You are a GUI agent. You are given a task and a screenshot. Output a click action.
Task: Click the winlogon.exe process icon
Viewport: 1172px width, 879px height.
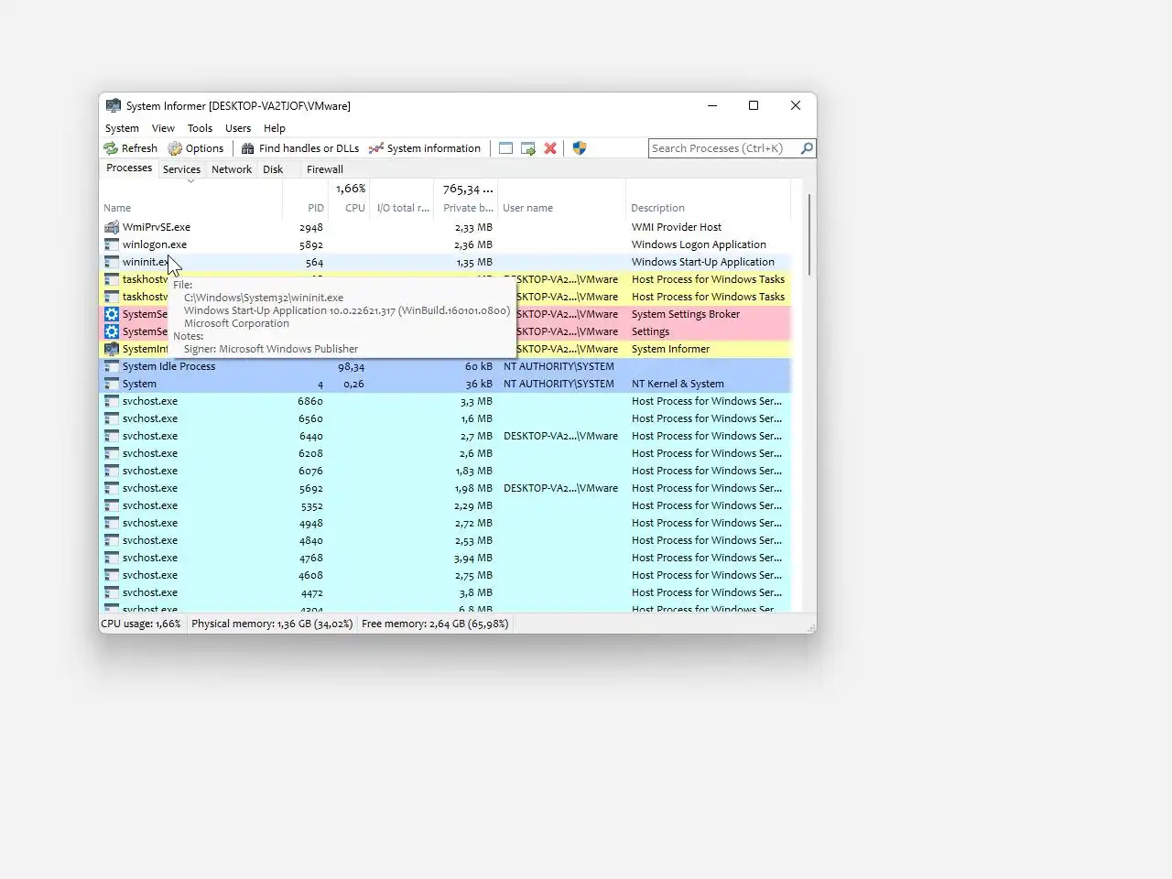tap(112, 244)
